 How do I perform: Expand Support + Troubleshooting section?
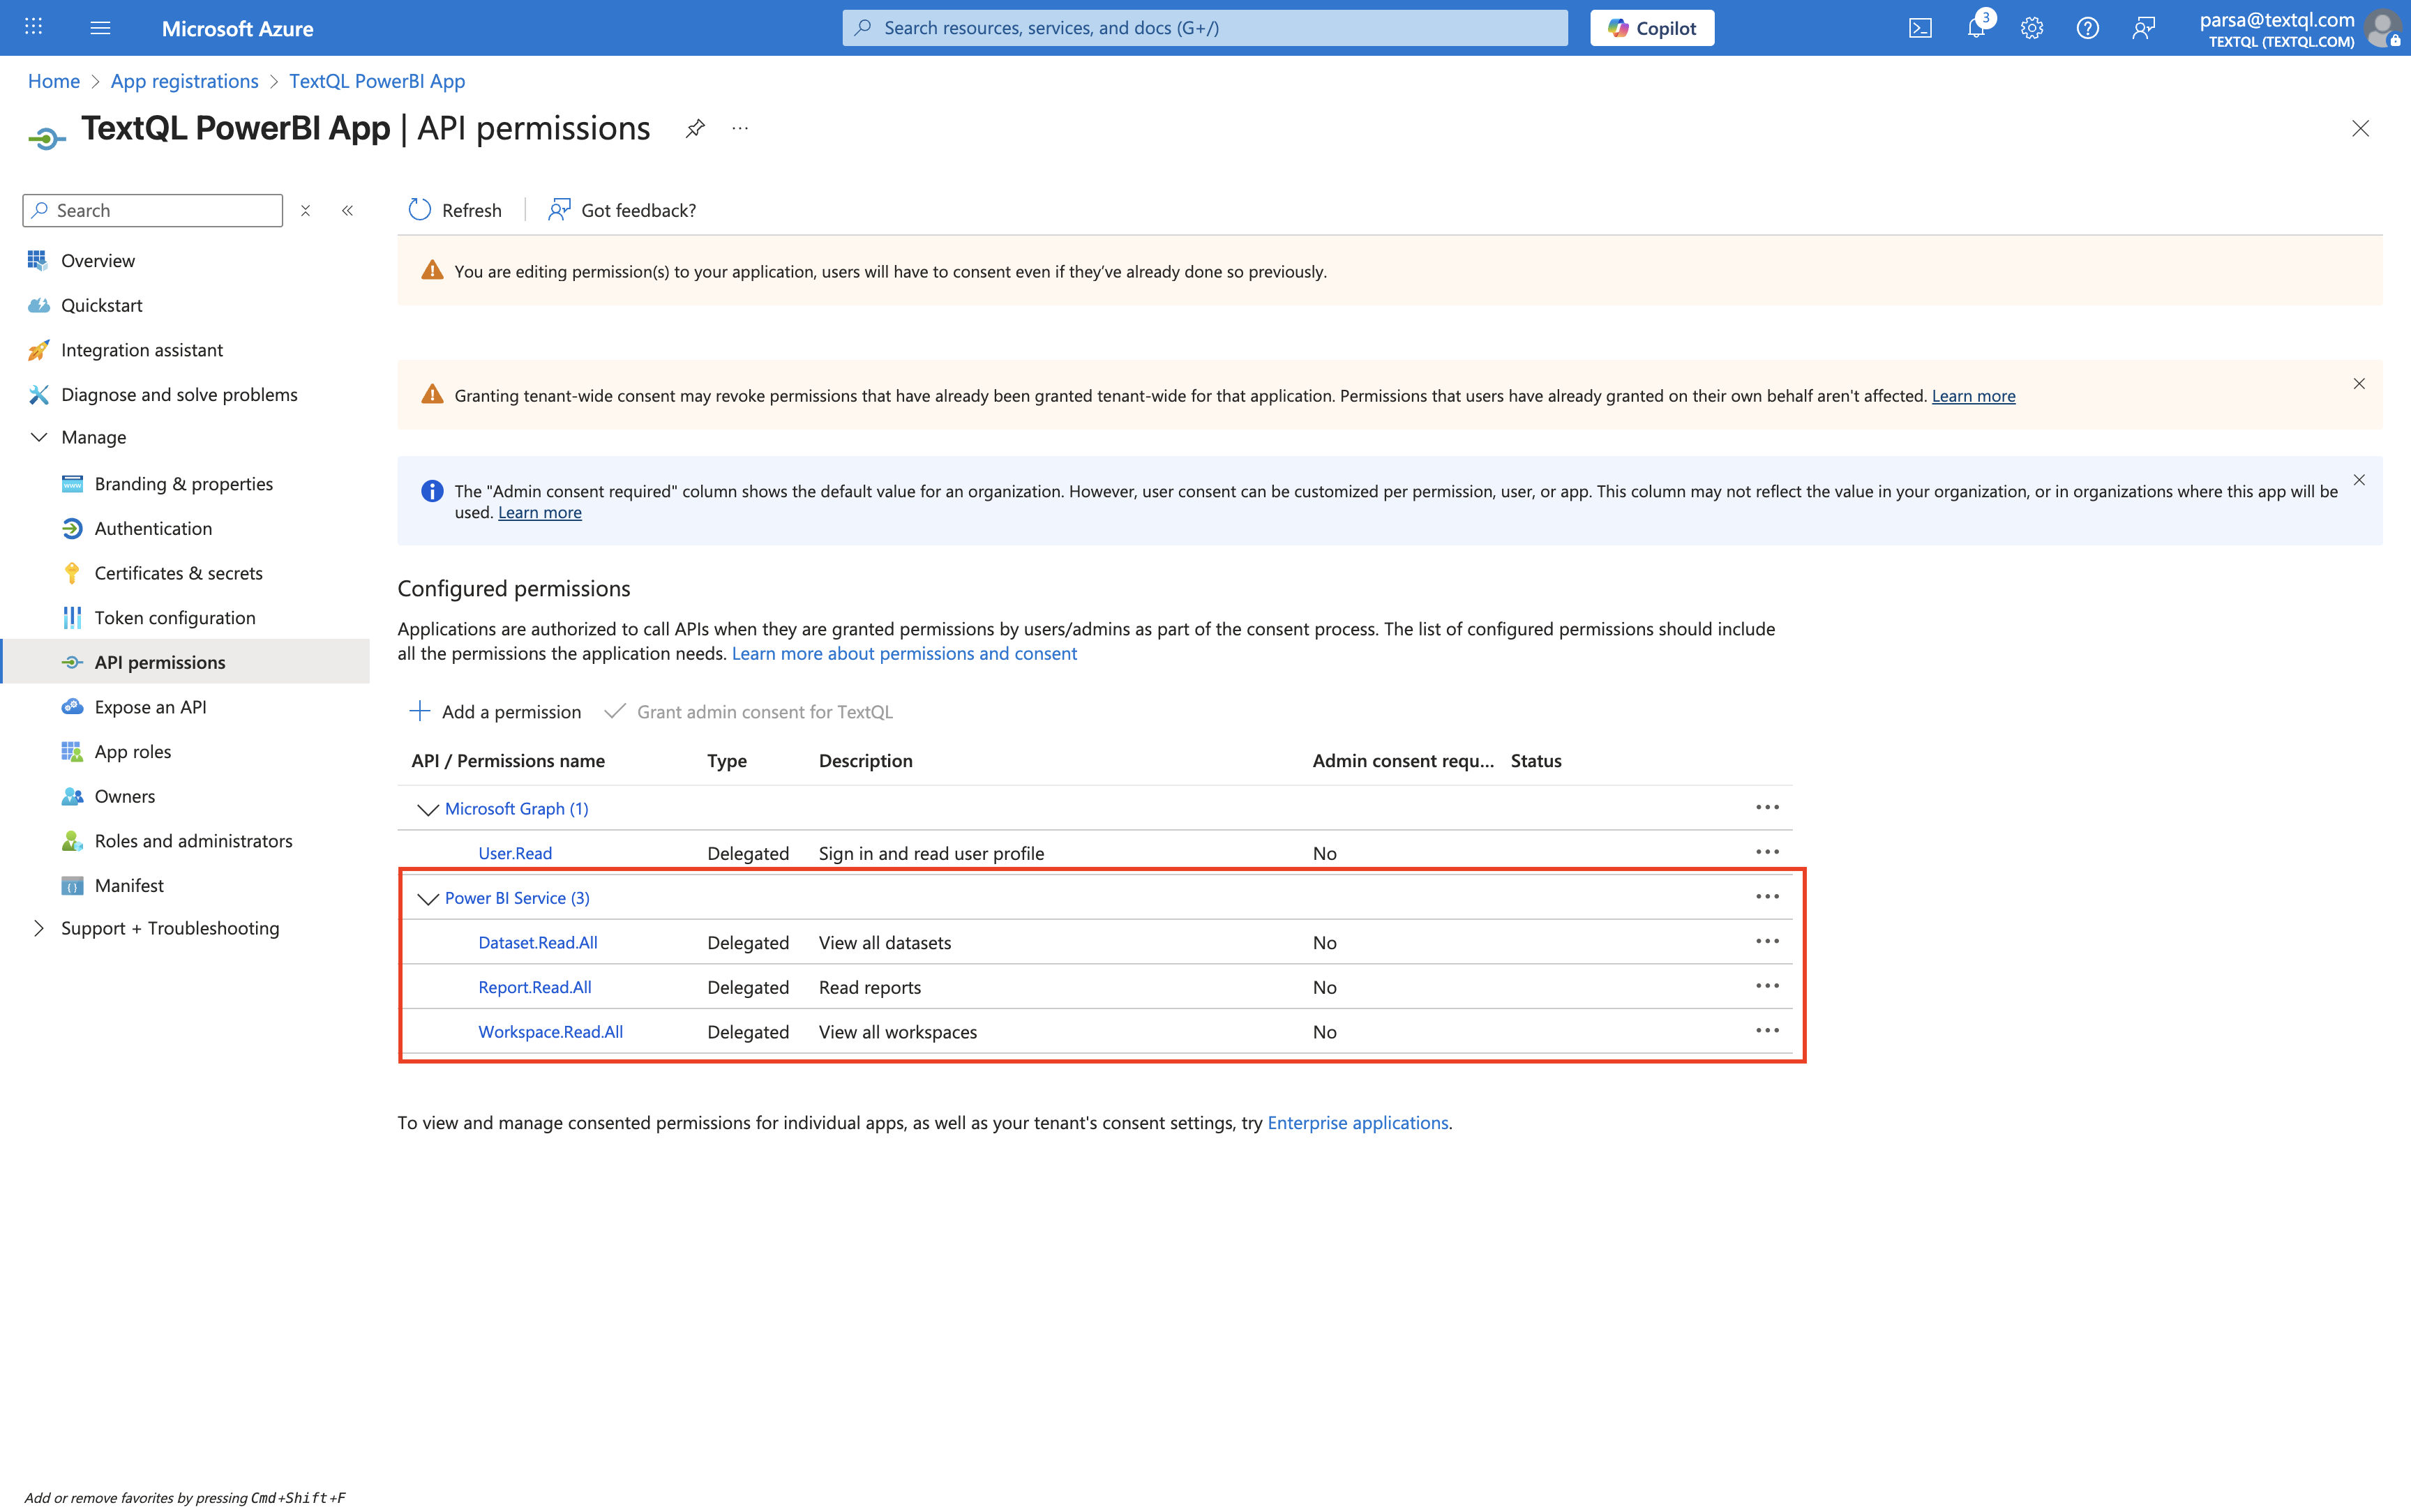click(39, 928)
